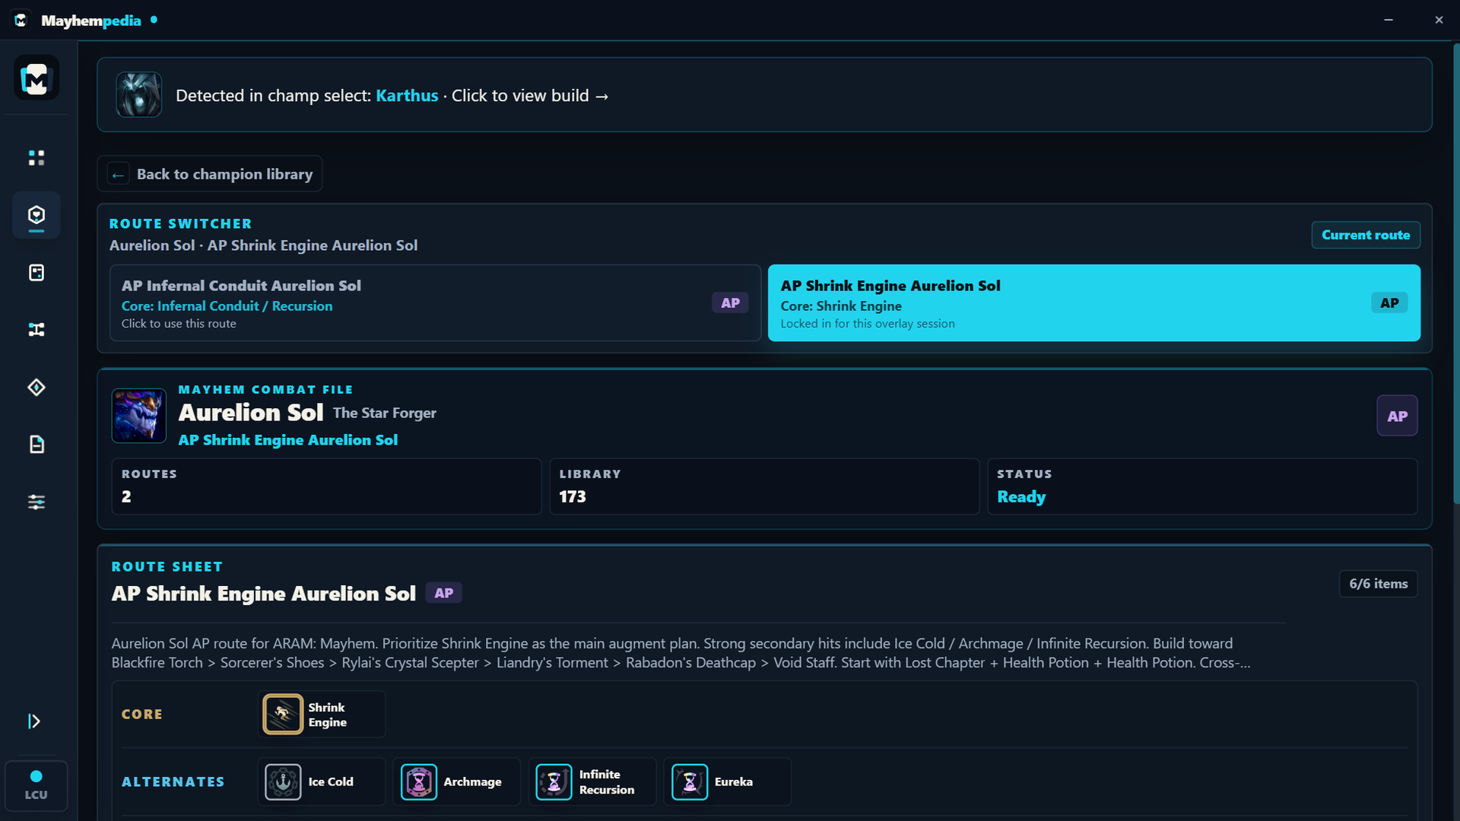
Task: Expand the sidebar with the arrow icon
Action: (34, 721)
